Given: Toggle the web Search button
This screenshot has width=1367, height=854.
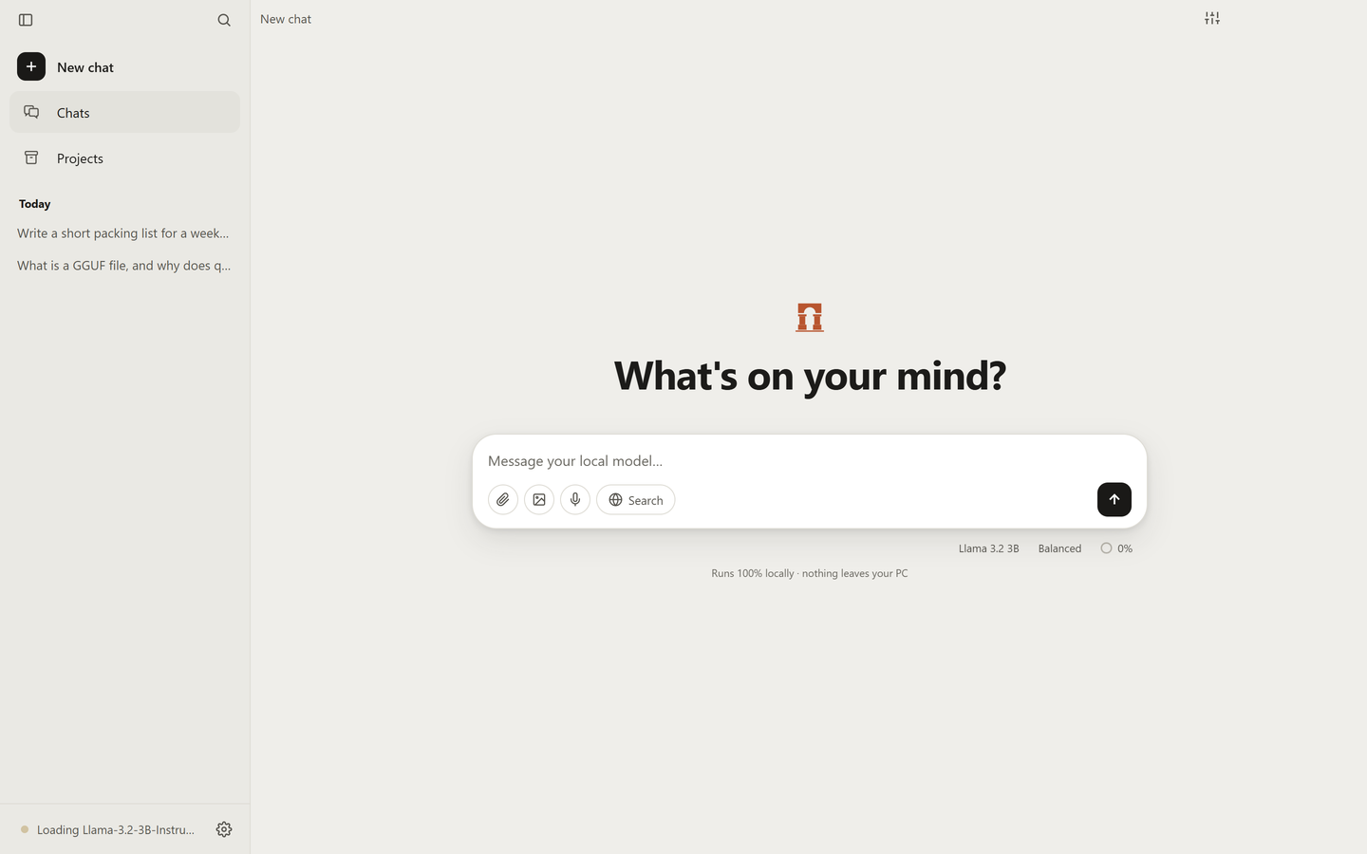Looking at the screenshot, I should 636,500.
